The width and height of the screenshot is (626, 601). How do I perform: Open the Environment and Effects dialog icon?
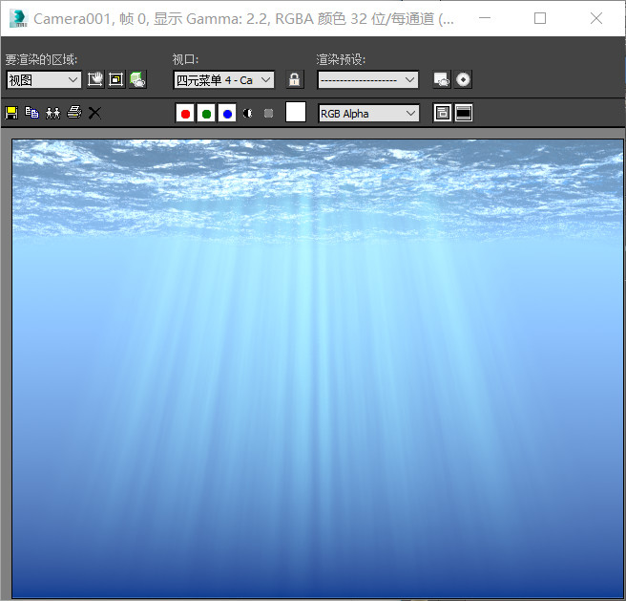point(463,79)
